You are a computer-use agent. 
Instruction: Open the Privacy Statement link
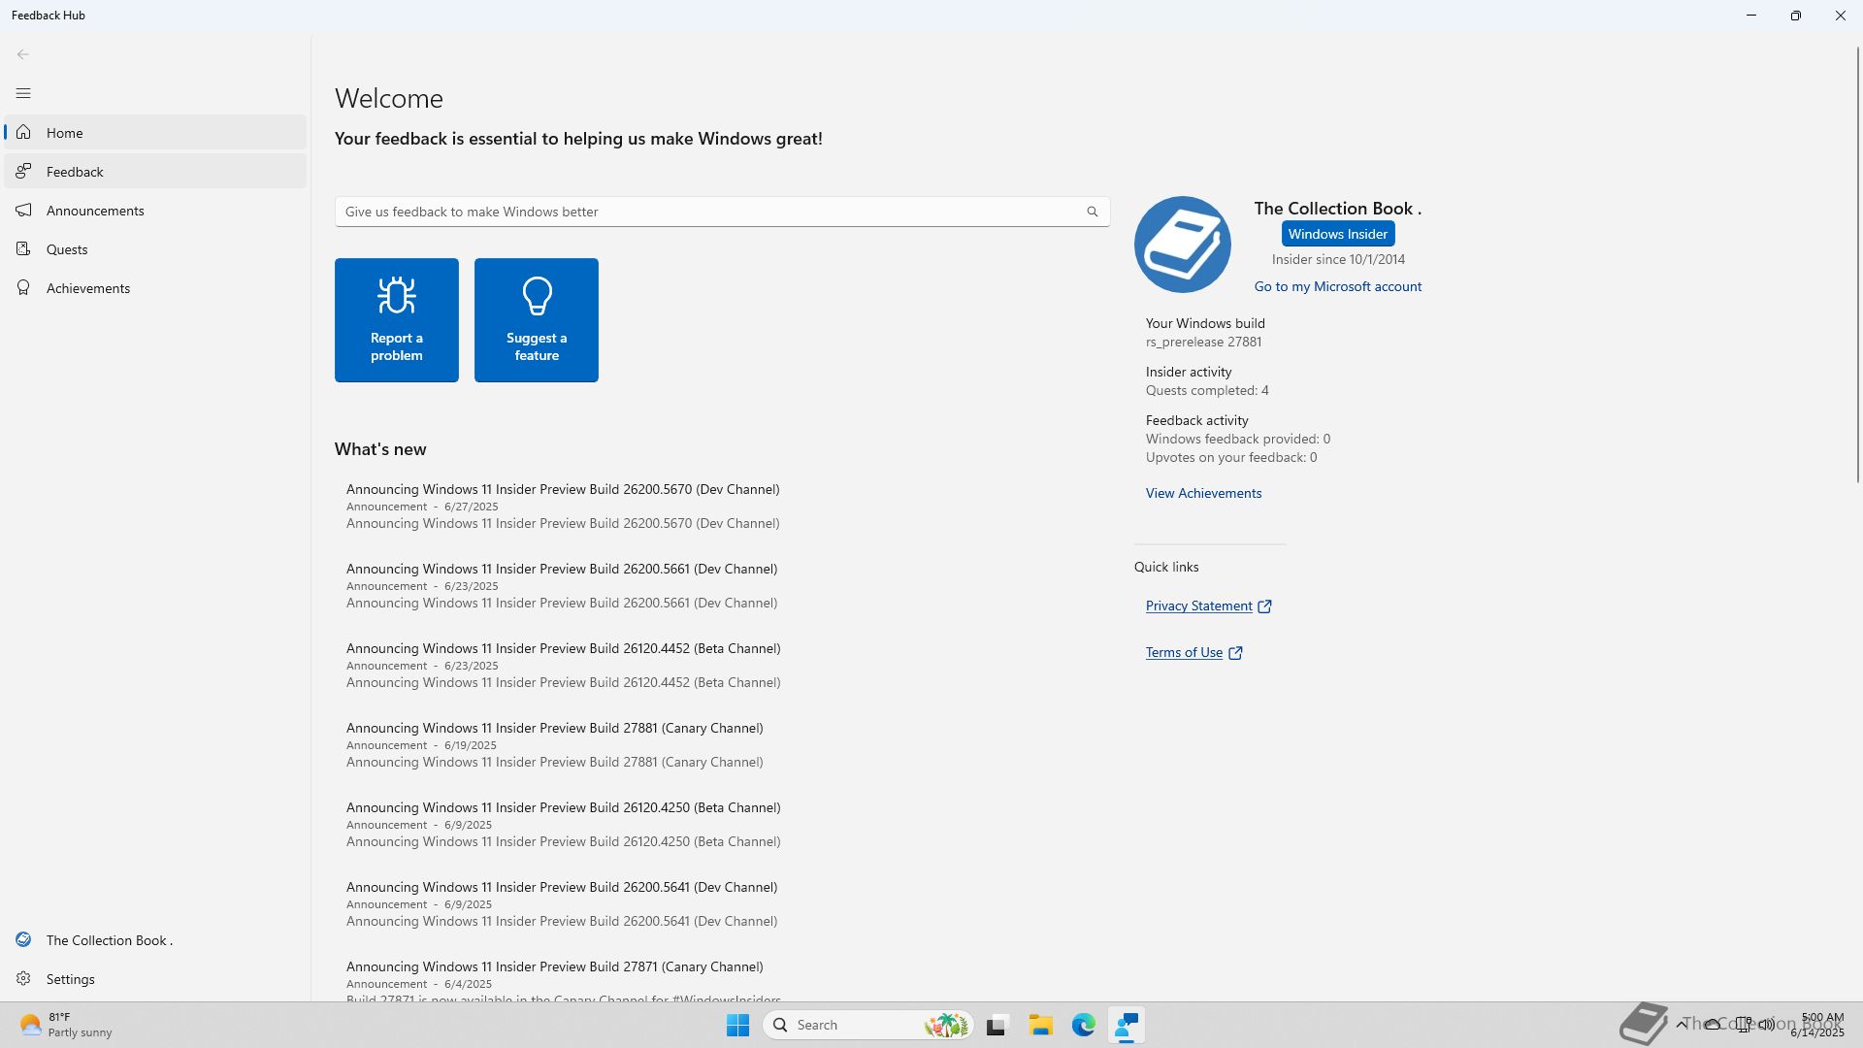(x=1199, y=606)
